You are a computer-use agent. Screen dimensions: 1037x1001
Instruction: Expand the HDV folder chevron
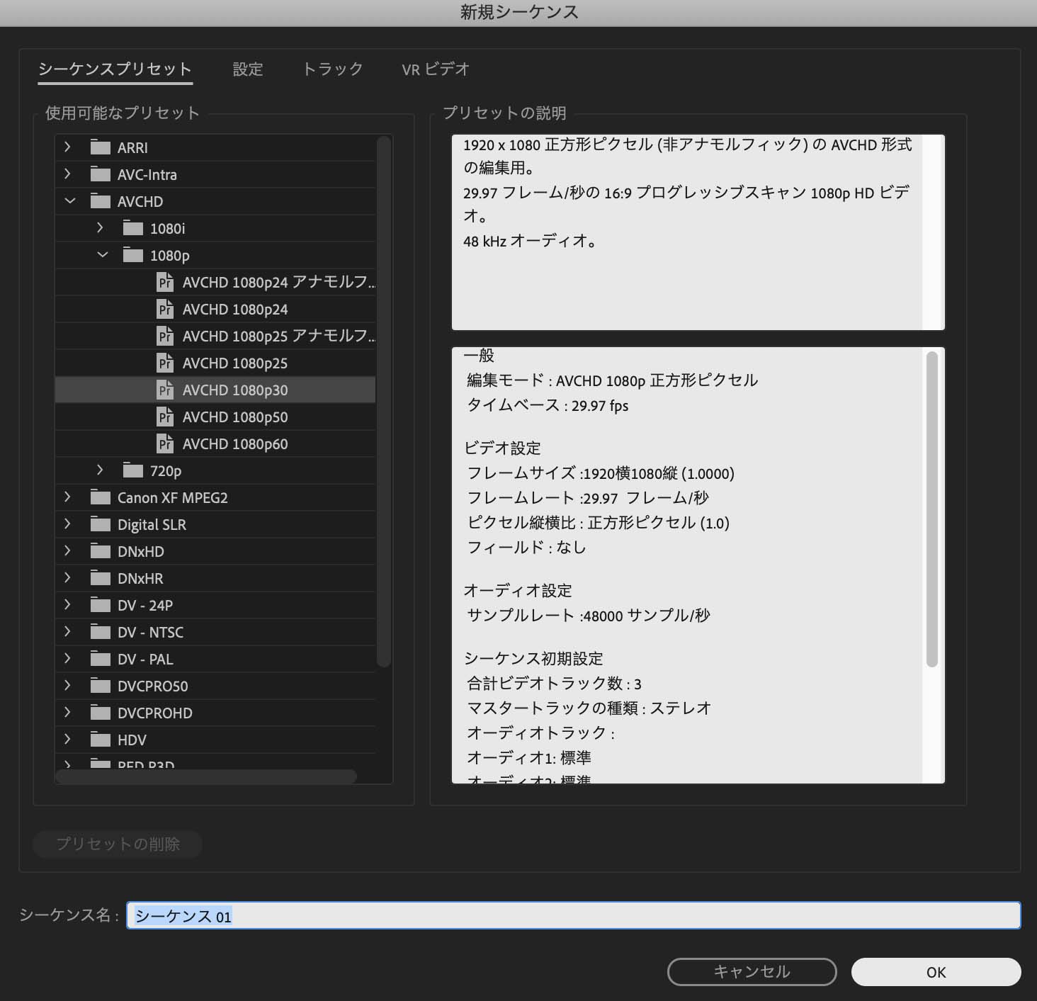tap(68, 739)
